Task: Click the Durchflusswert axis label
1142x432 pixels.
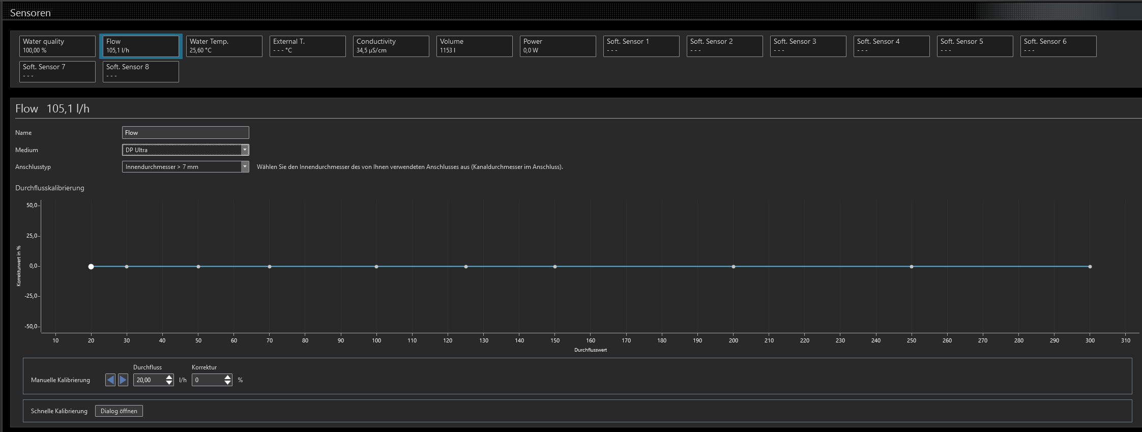Action: pos(591,350)
